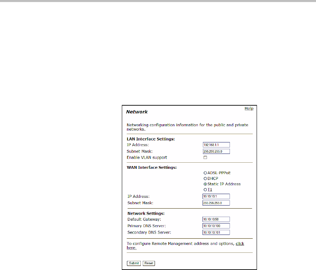Reset the network form
316x270 pixels.
point(149,263)
